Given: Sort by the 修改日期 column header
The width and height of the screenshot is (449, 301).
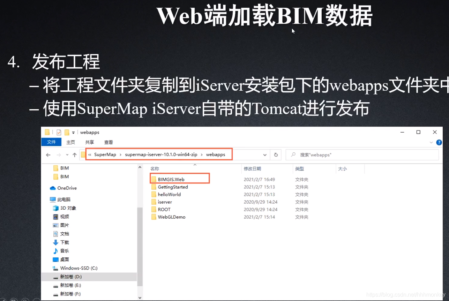Looking at the screenshot, I should [x=252, y=168].
